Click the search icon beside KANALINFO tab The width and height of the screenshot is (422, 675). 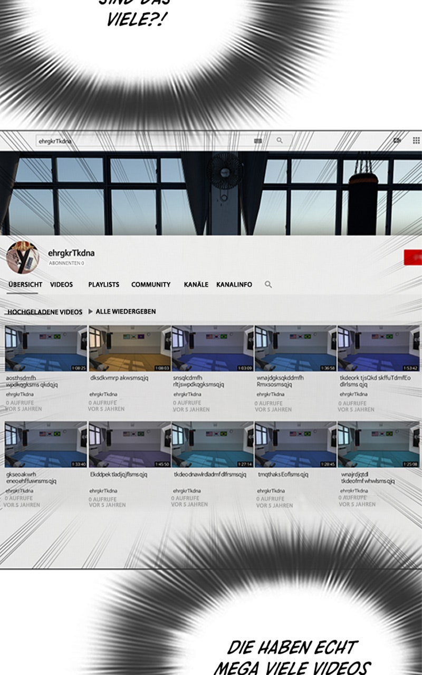[x=268, y=285]
